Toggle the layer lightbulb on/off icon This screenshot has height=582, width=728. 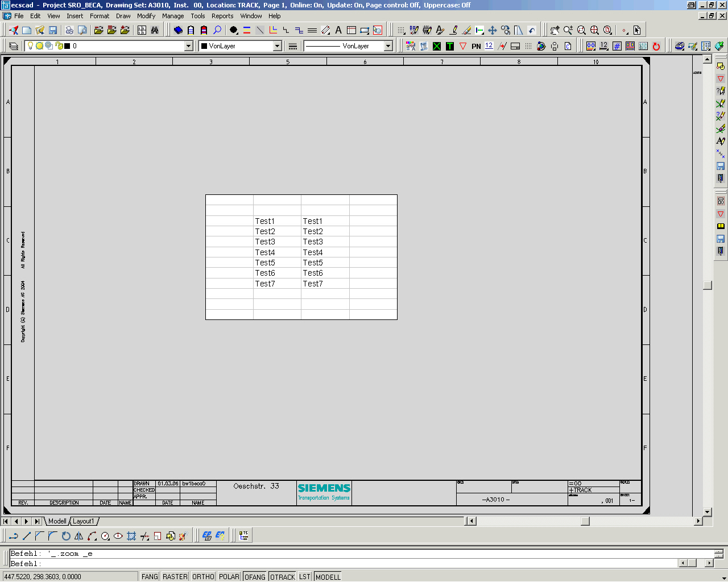coord(31,46)
